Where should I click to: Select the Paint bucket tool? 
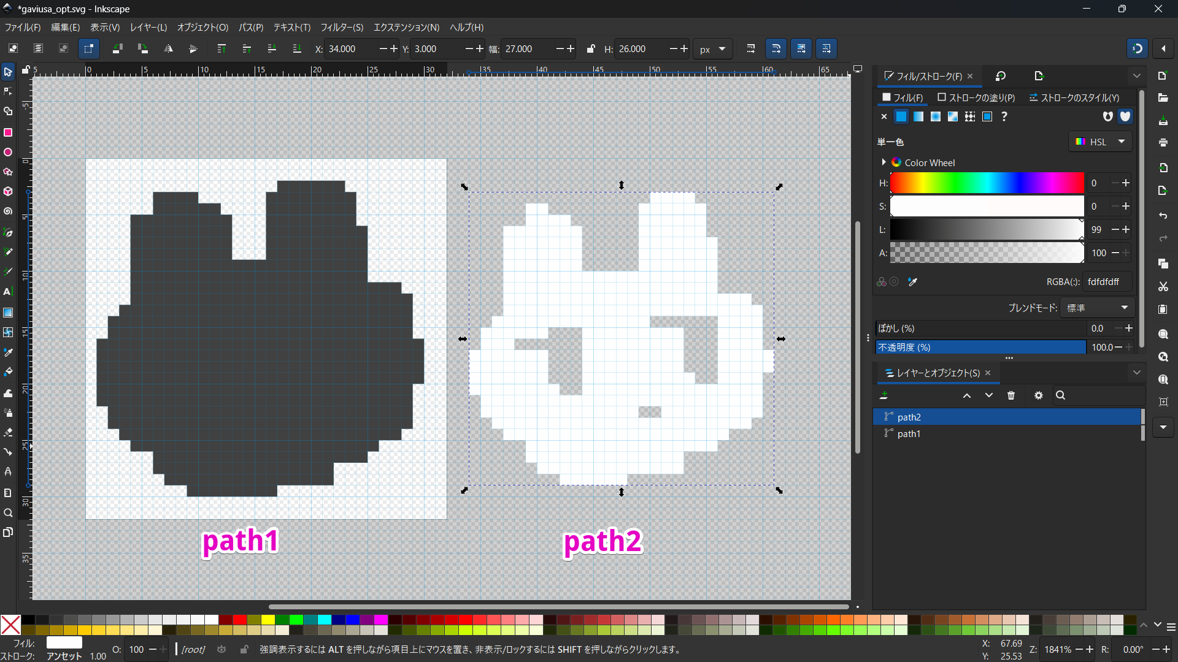(8, 372)
